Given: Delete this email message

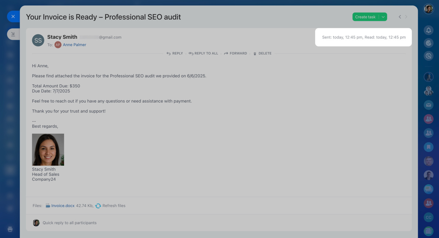Looking at the screenshot, I should tap(262, 53).
